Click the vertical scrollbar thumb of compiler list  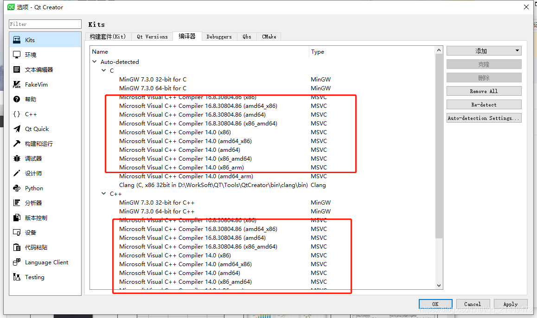tap(439, 146)
